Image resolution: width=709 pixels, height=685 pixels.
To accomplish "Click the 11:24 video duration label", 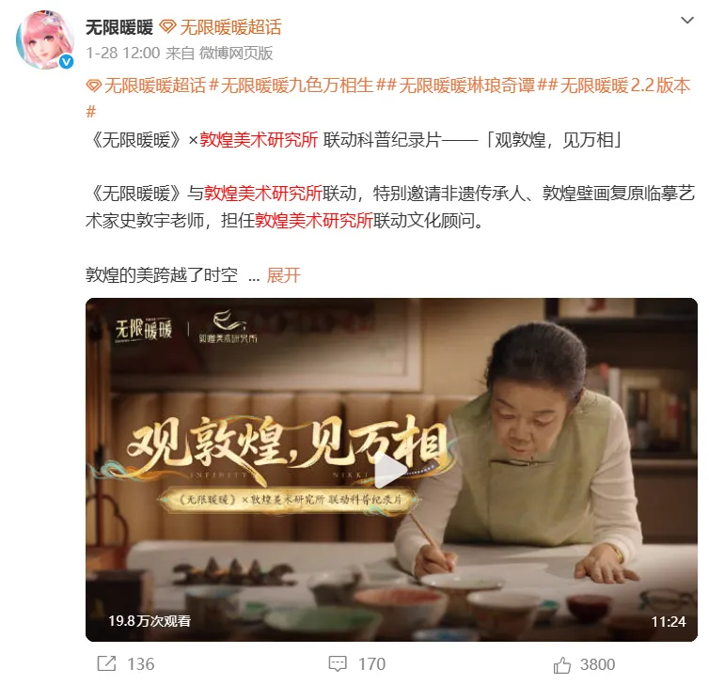I will pyautogui.click(x=669, y=622).
